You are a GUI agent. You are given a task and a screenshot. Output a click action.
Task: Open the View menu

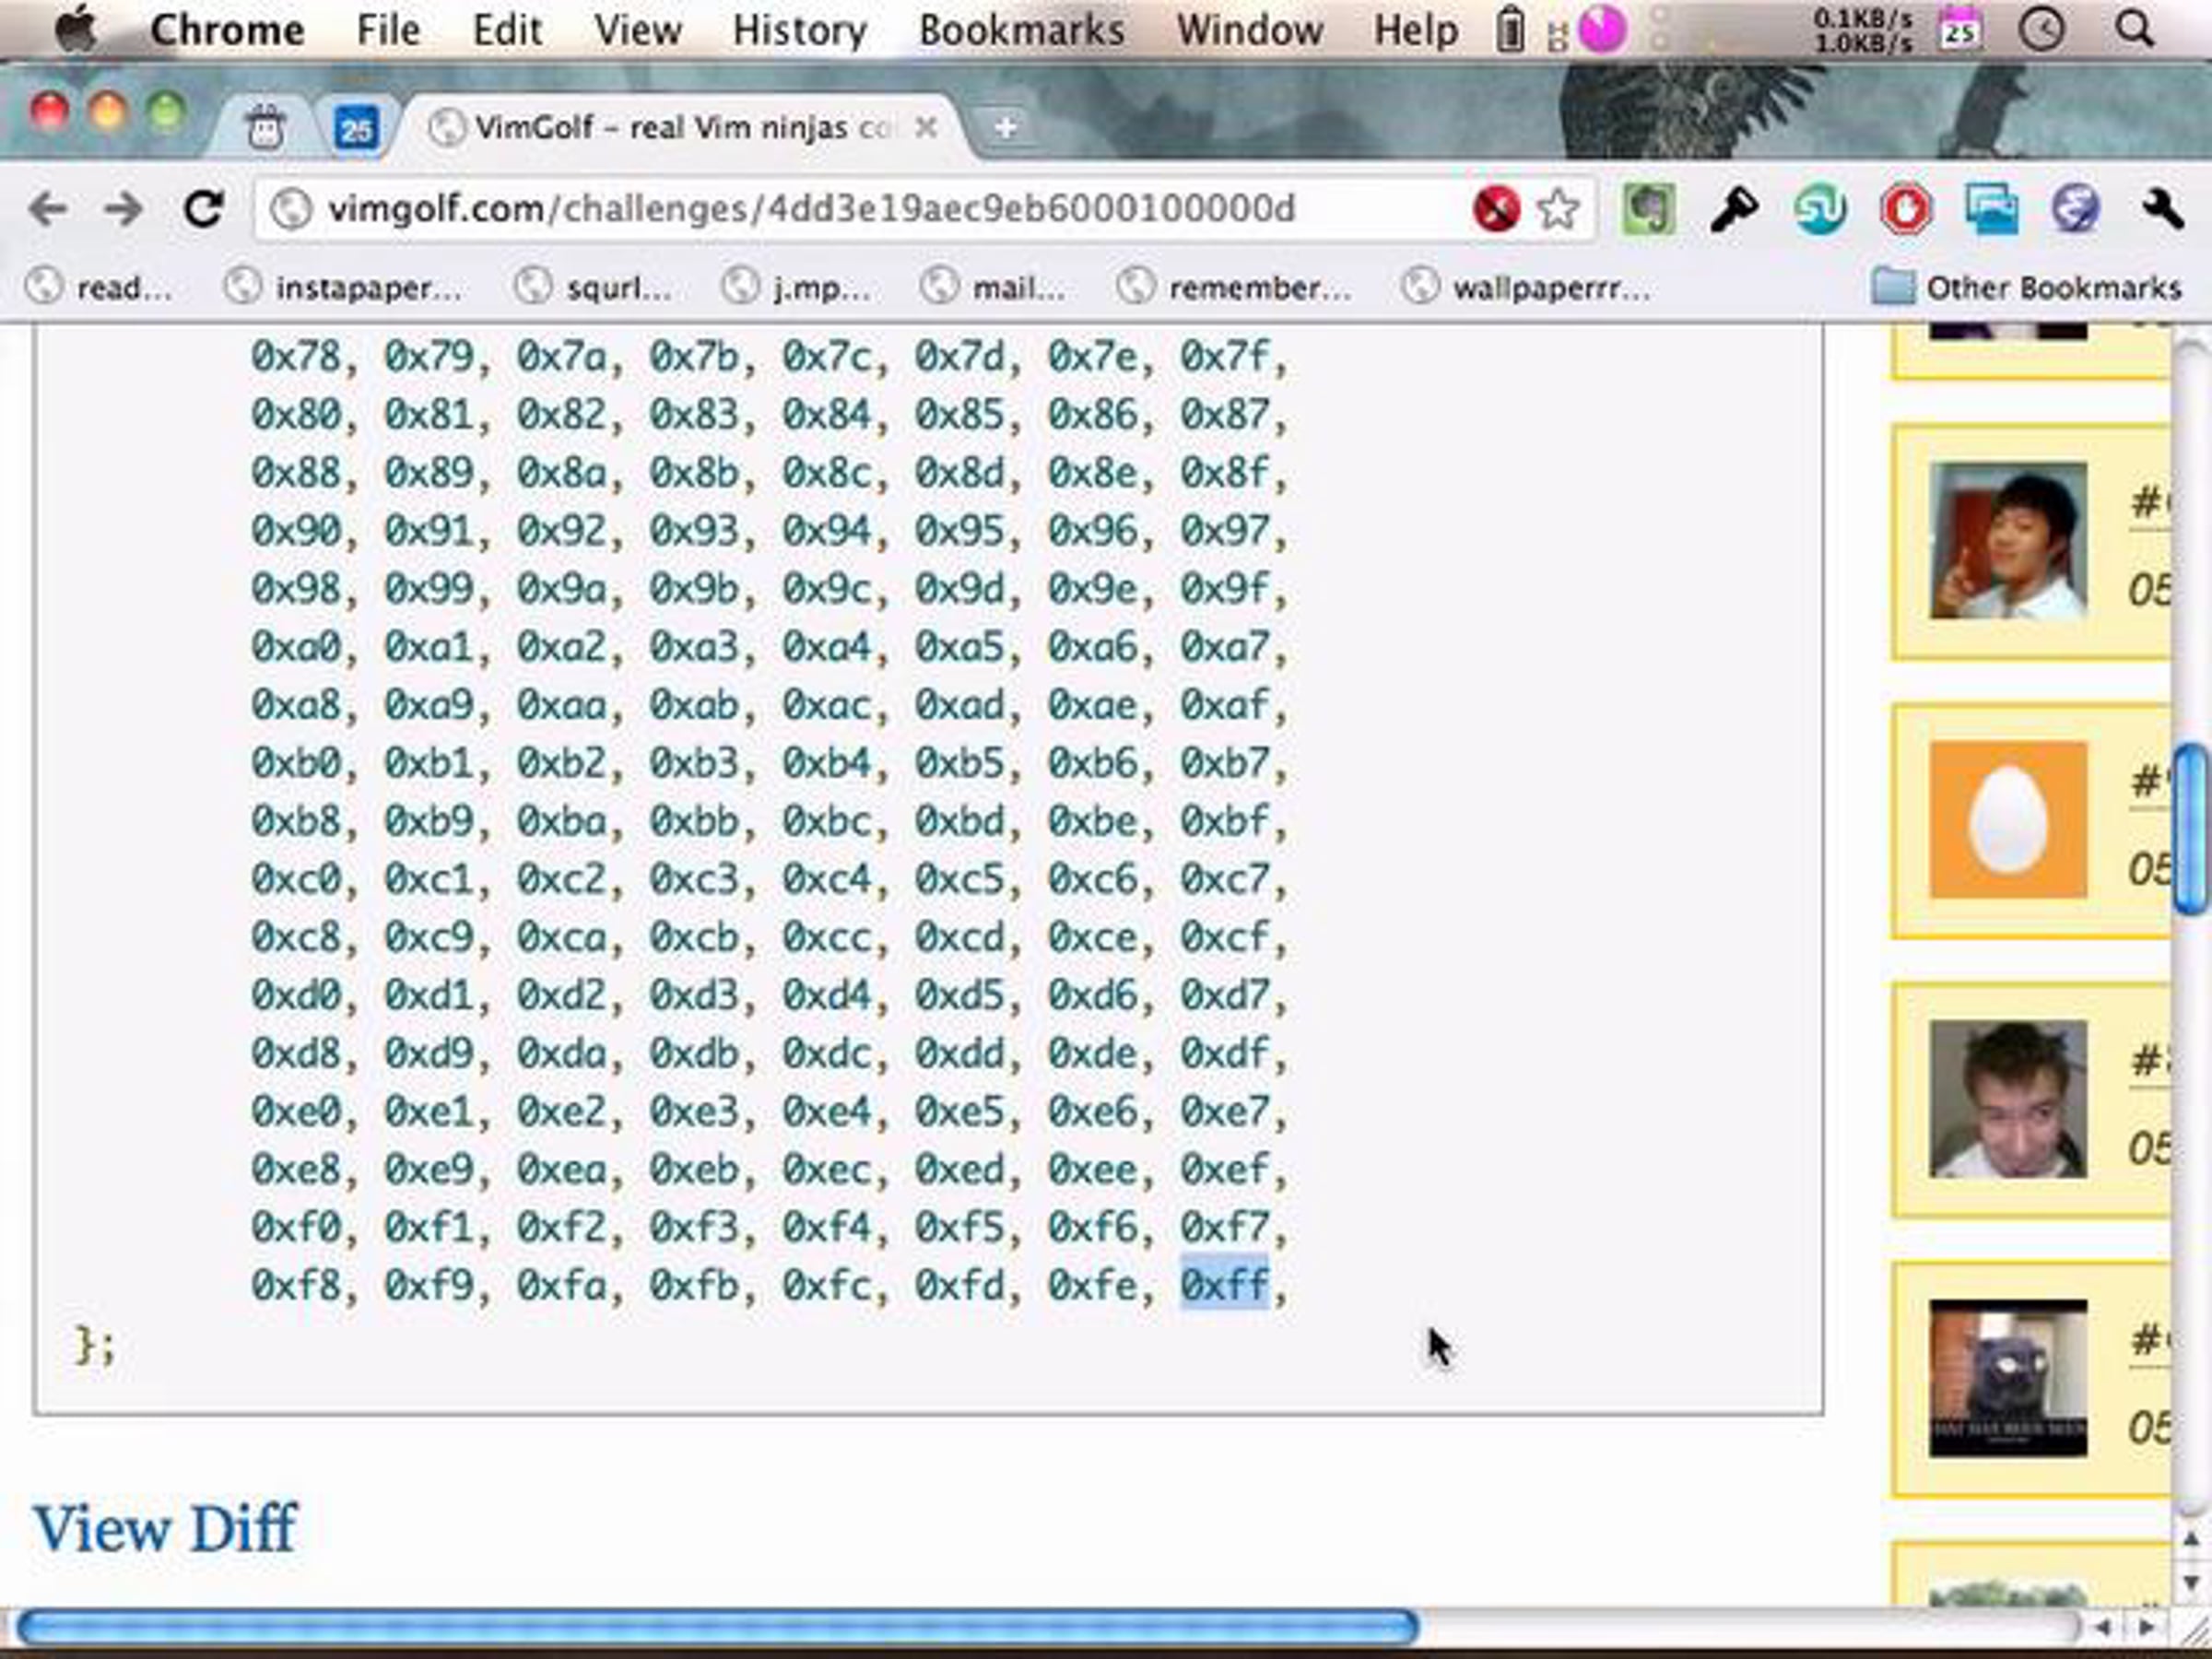(637, 30)
